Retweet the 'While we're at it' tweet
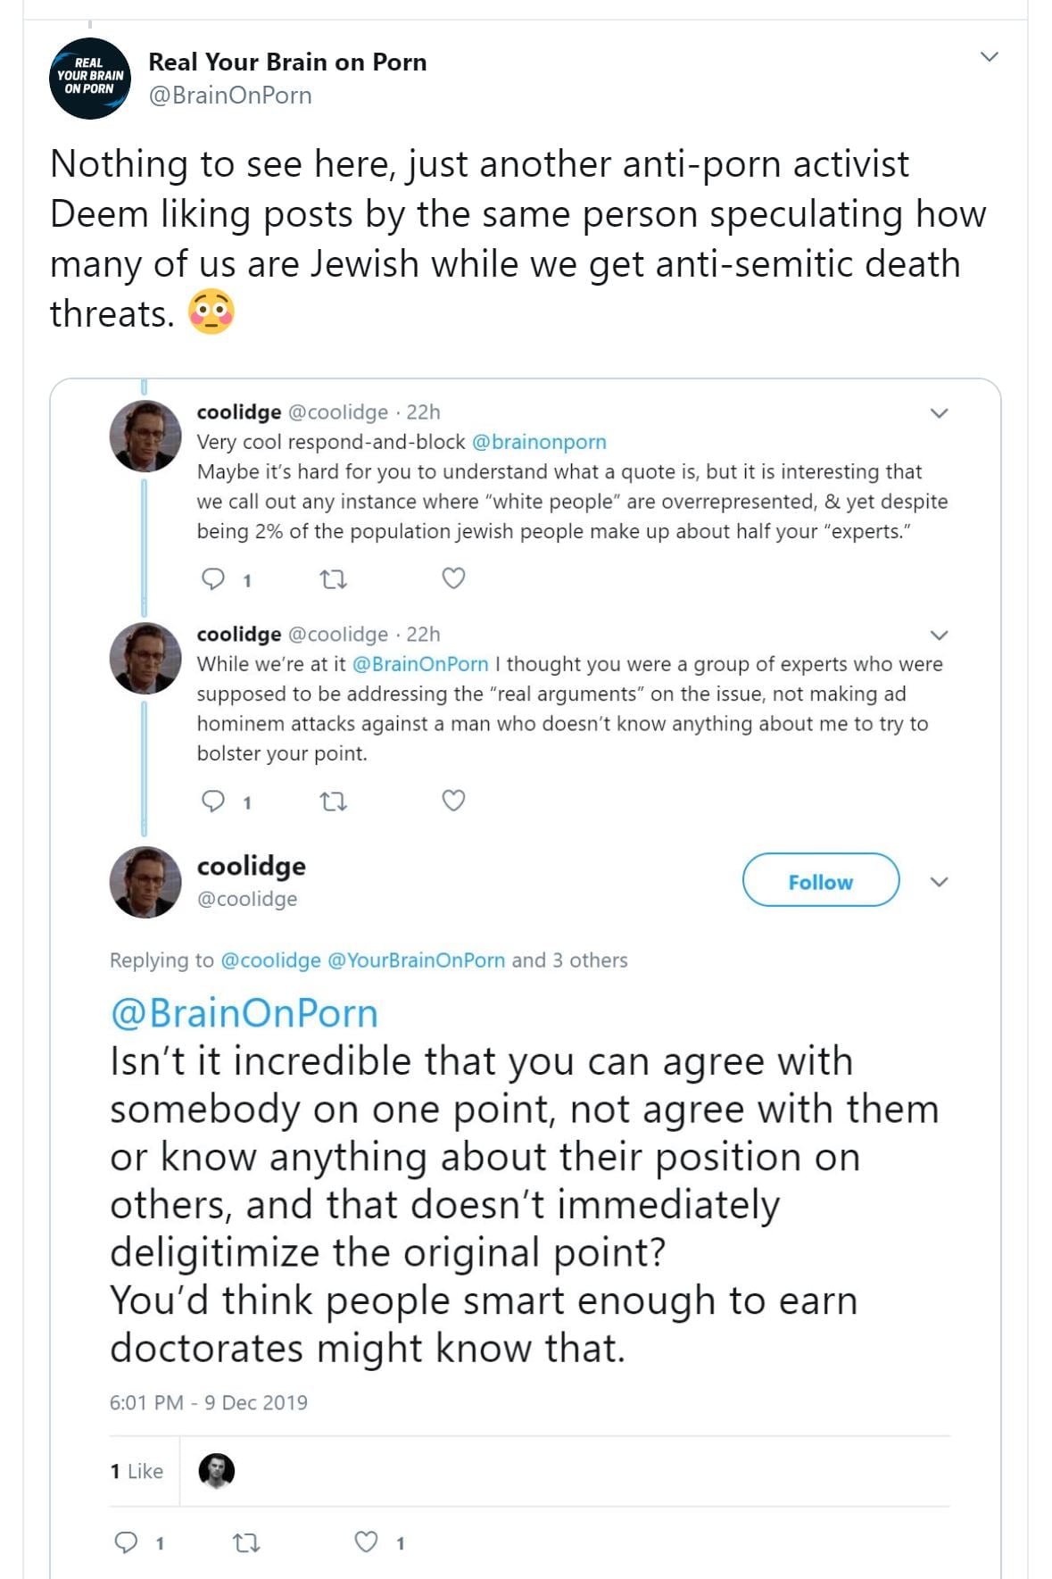The height and width of the screenshot is (1579, 1052). (x=333, y=802)
